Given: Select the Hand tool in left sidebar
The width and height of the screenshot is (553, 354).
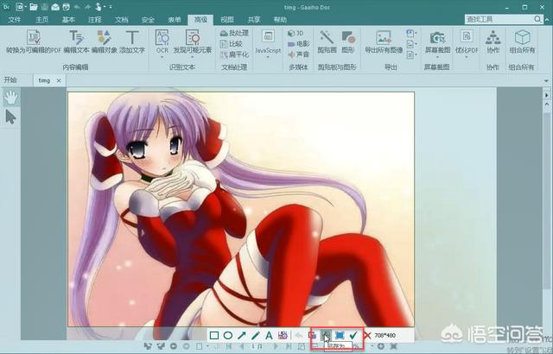Looking at the screenshot, I should click(x=11, y=98).
